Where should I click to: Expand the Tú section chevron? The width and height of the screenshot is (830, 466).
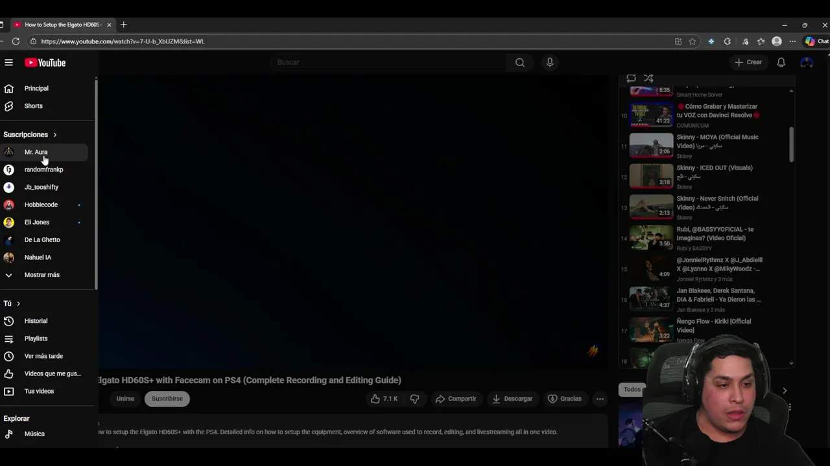(18, 304)
